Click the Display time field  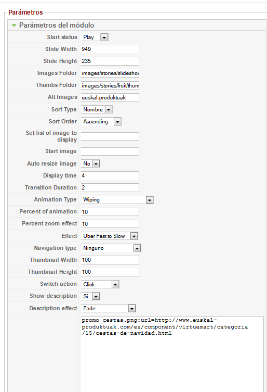[110, 175]
